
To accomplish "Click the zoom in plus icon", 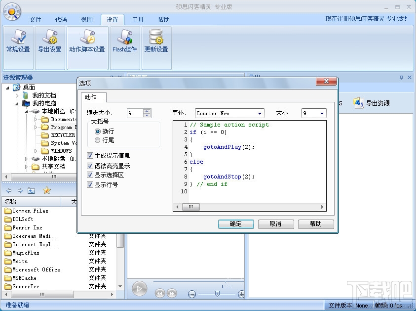I will coord(241,294).
